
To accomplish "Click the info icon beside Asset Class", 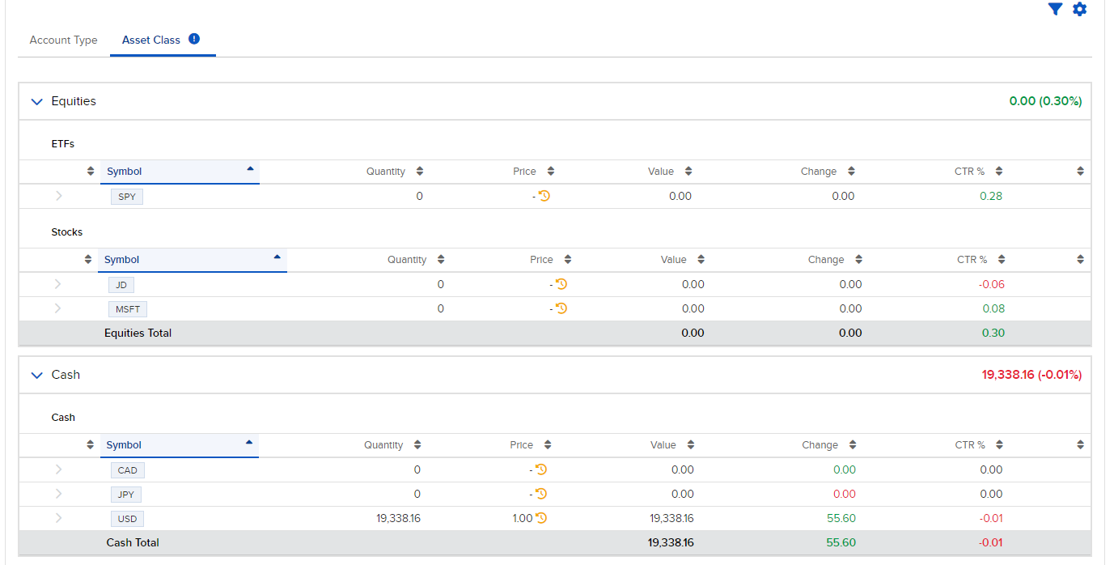I will 193,37.
